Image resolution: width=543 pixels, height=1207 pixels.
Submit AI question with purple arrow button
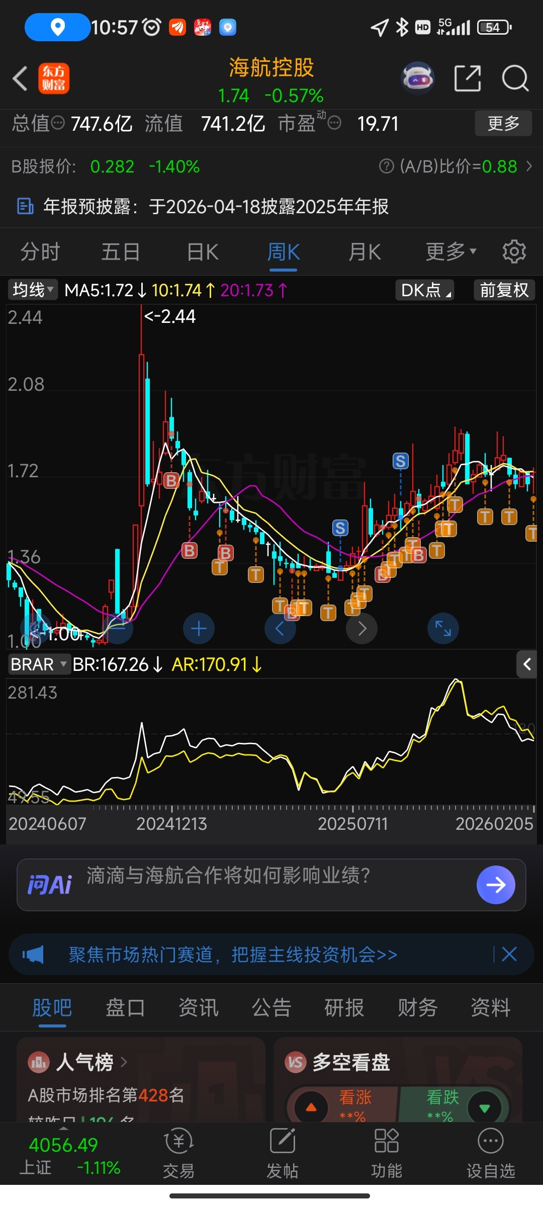pos(496,885)
